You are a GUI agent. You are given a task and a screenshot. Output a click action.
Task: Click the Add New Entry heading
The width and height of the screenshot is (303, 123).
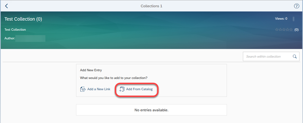91,70
